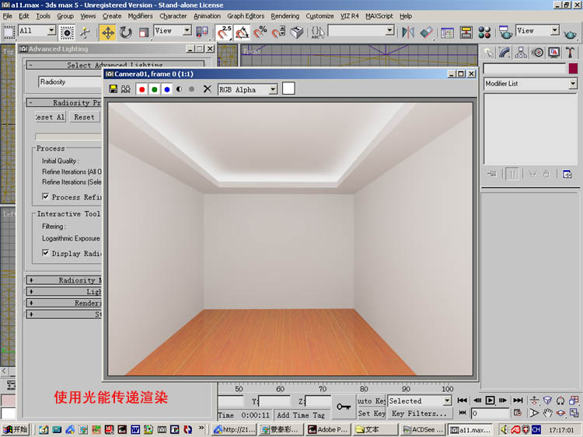The image size is (583, 437).
Task: Open the Hierarchy panel tab
Action: coord(521,53)
